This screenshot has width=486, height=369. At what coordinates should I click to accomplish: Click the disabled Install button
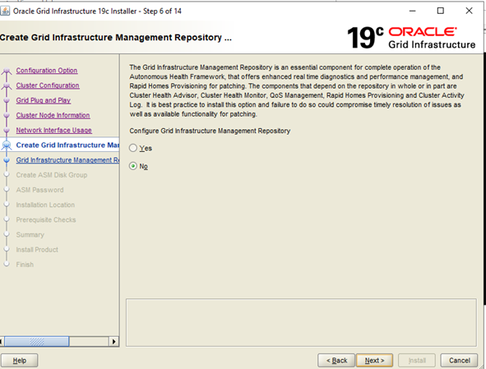[x=417, y=360]
